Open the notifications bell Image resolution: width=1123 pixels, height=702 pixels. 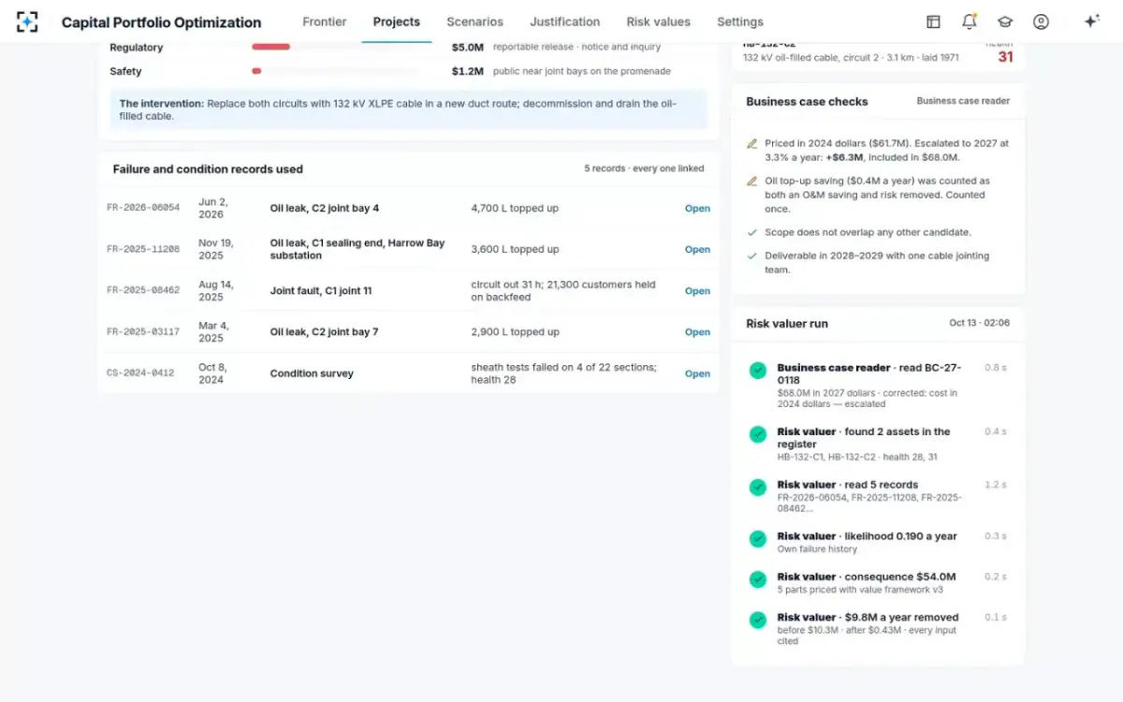coord(969,22)
